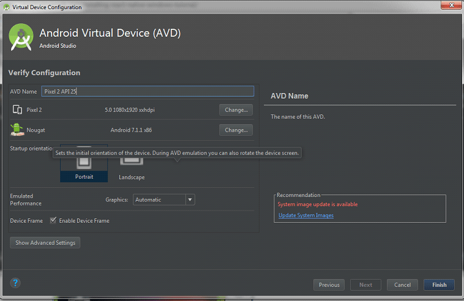
Task: Click Finish to create the AVD
Action: 439,284
